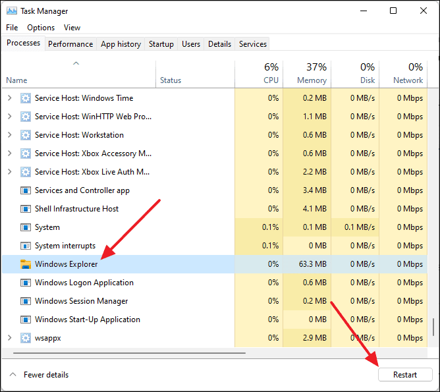Sort by the Network column header
The width and height of the screenshot is (440, 392).
point(403,74)
